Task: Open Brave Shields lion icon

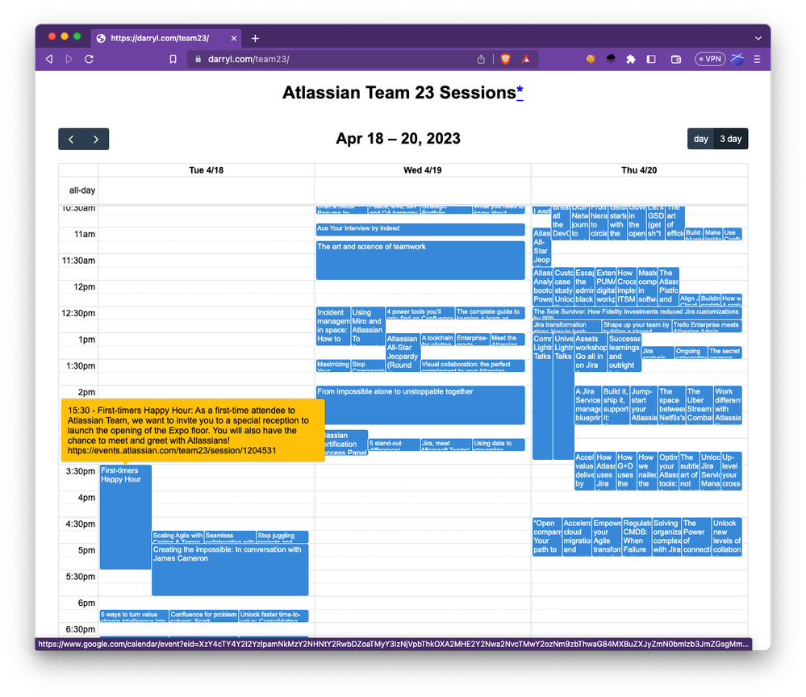Action: (x=505, y=59)
